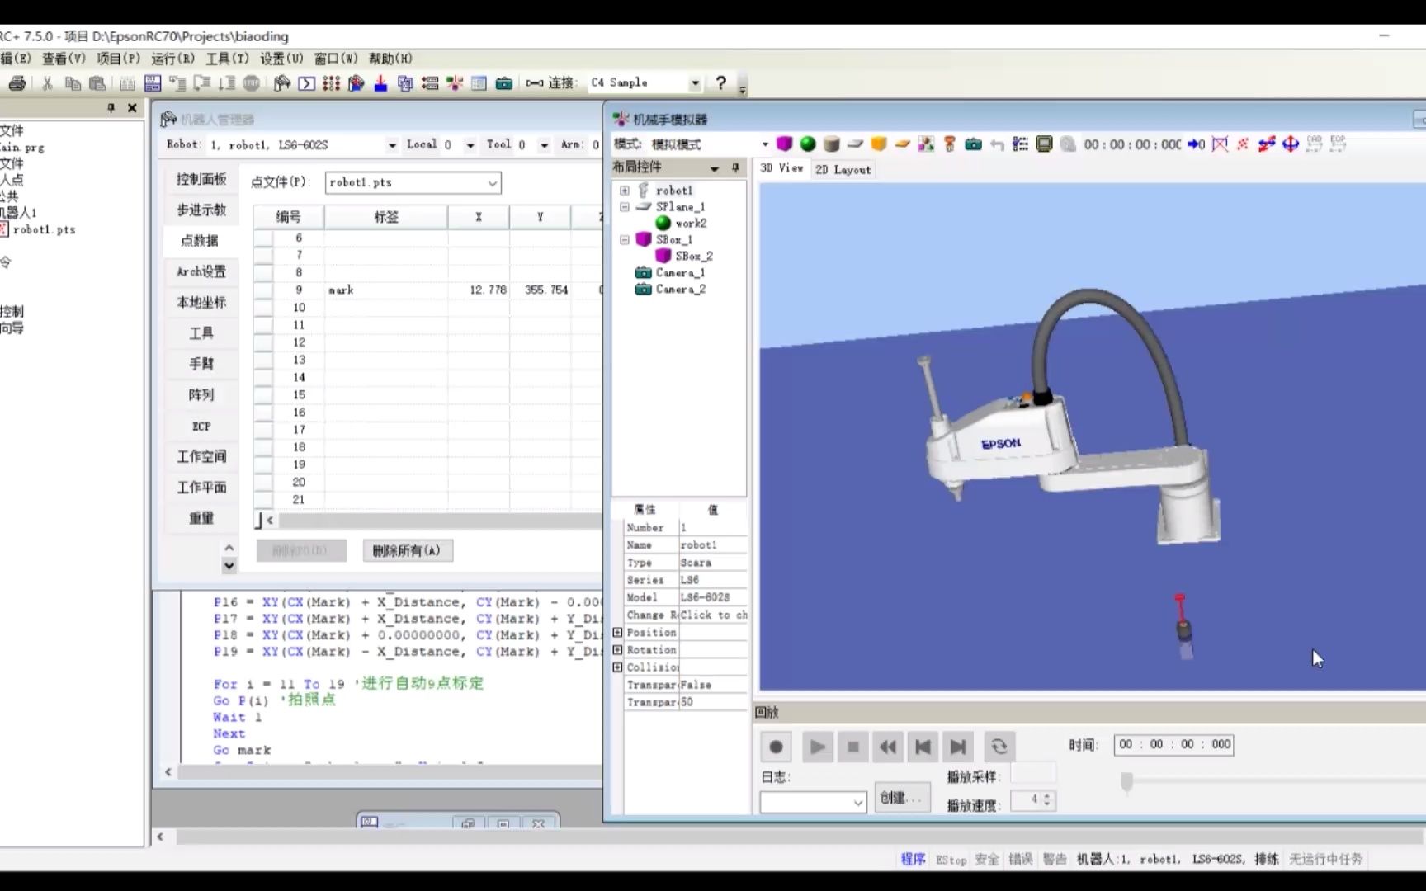The image size is (1426, 891).
Task: Open the Tool number dropdown
Action: tap(544, 145)
